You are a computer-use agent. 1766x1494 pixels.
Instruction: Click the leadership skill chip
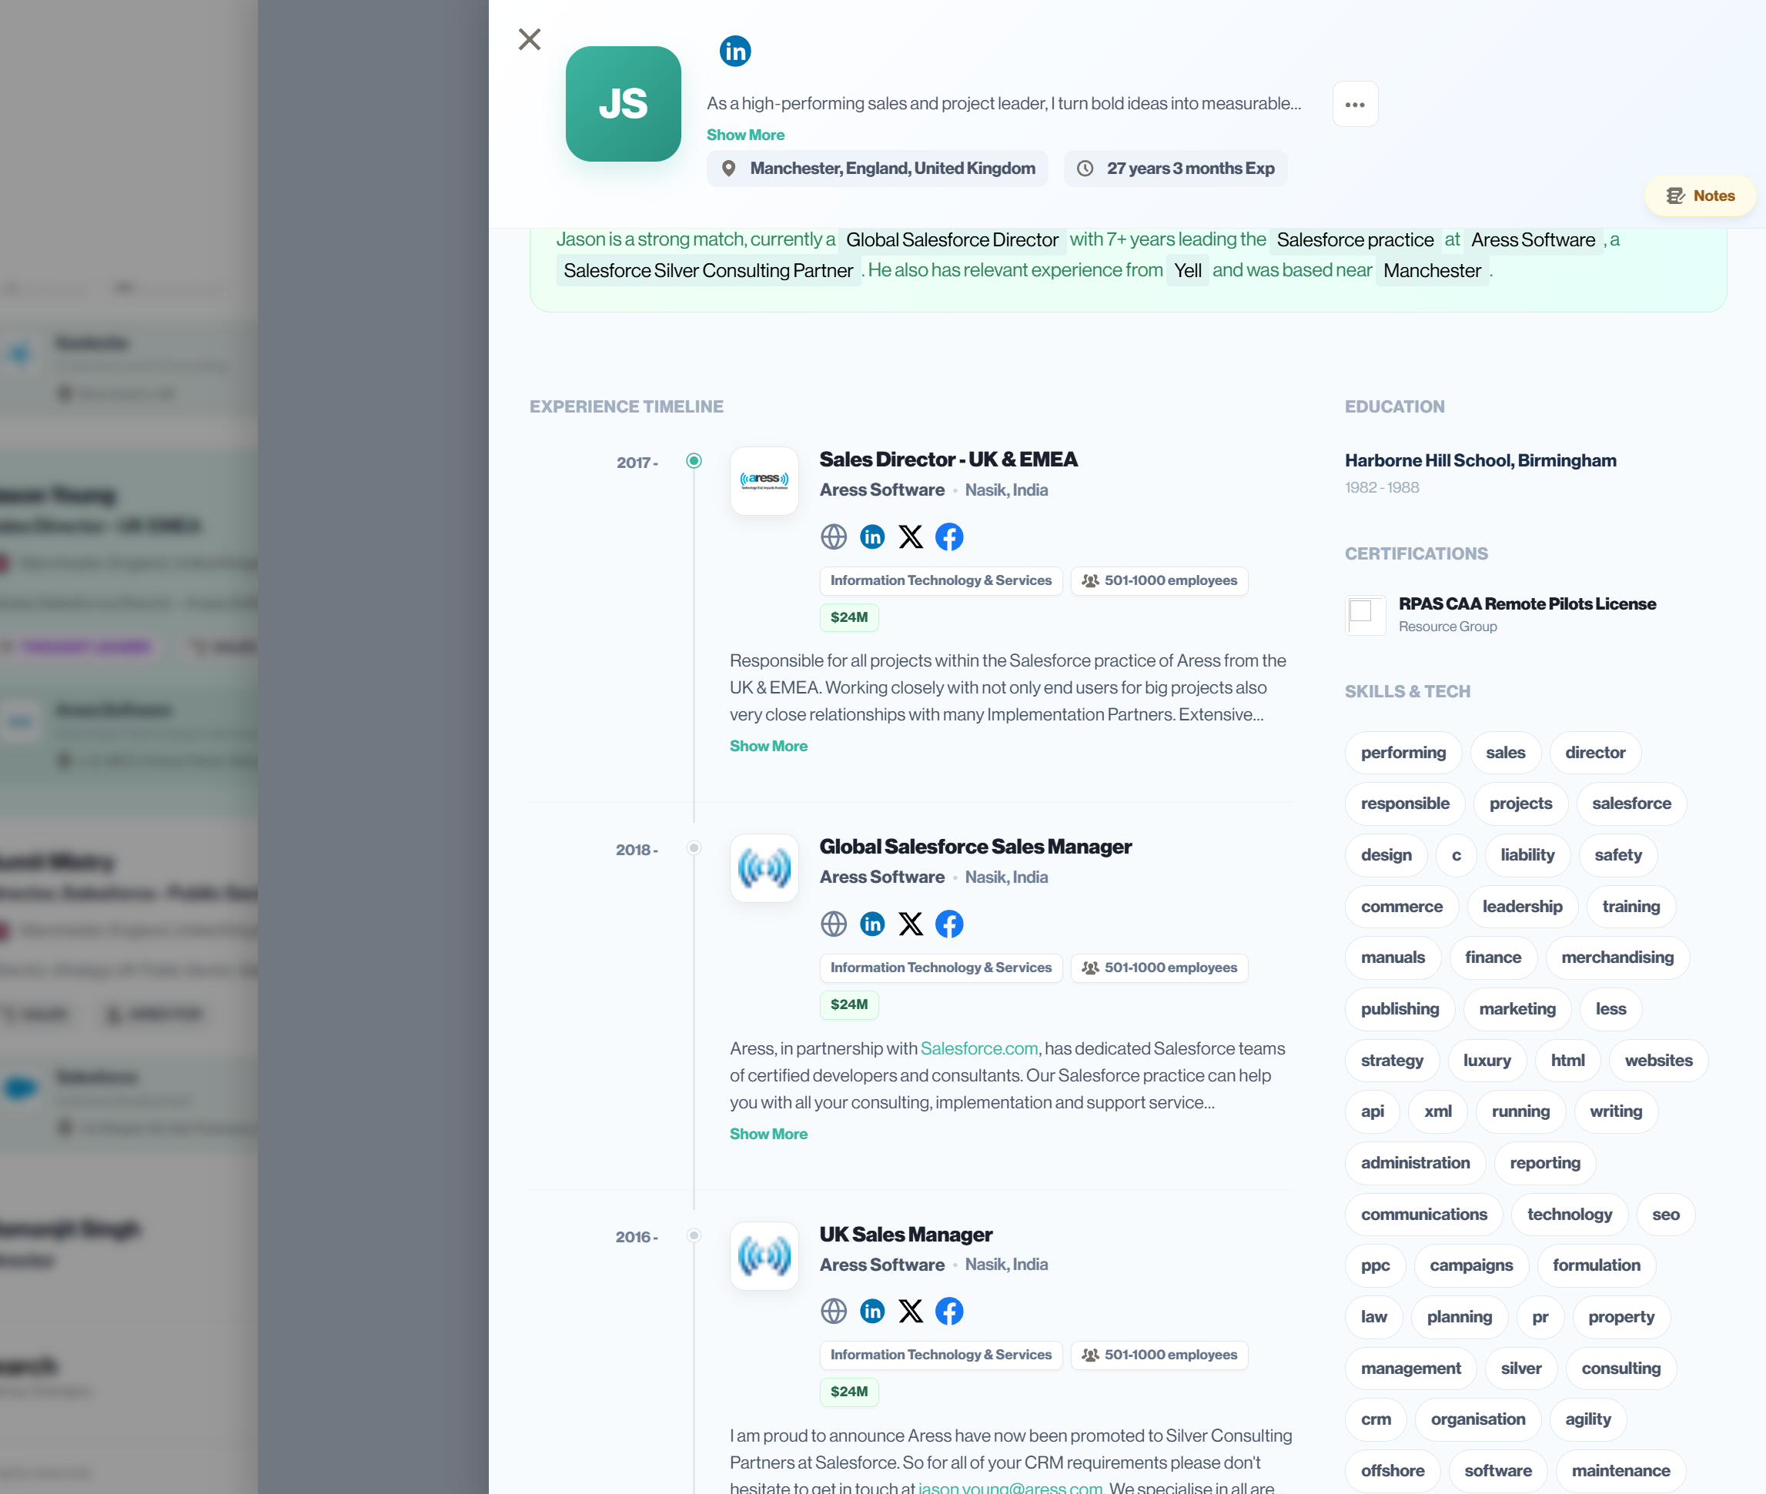coord(1522,906)
